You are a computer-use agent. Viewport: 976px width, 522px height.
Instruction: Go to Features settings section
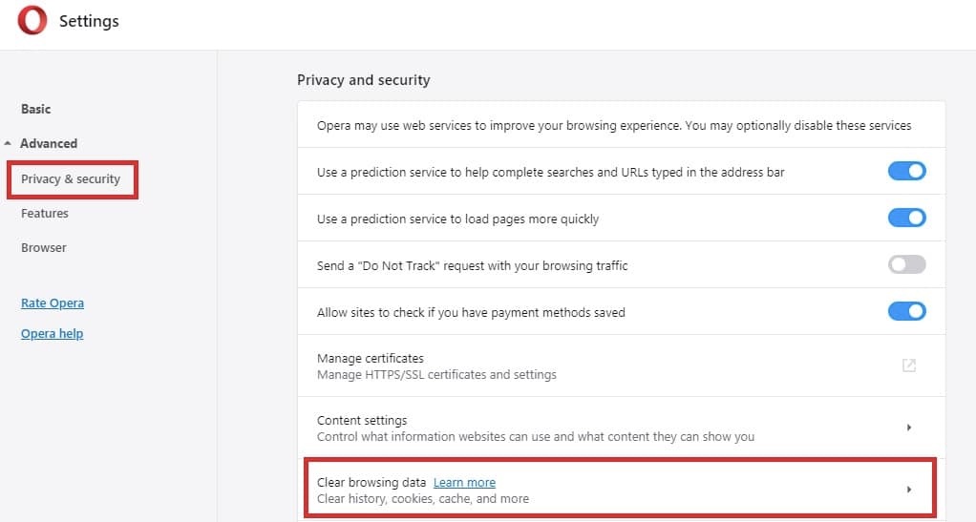45,213
